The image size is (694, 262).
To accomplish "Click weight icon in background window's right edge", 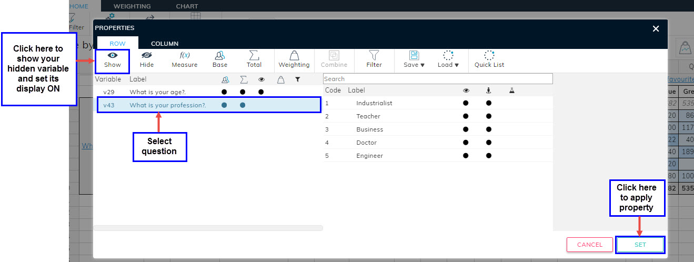I will (x=685, y=47).
